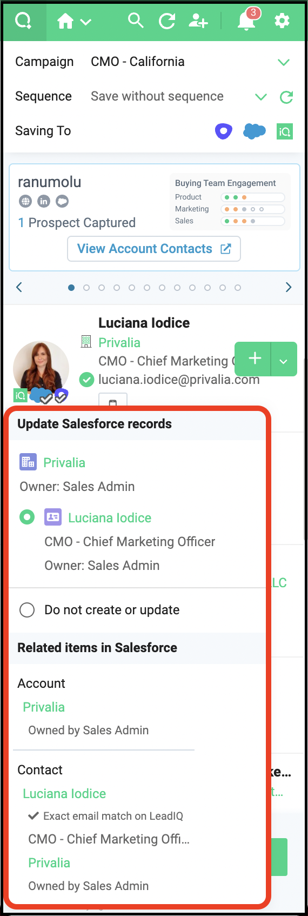Image resolution: width=308 pixels, height=916 pixels.
Task: Select the second pagination dot
Action: [x=86, y=288]
